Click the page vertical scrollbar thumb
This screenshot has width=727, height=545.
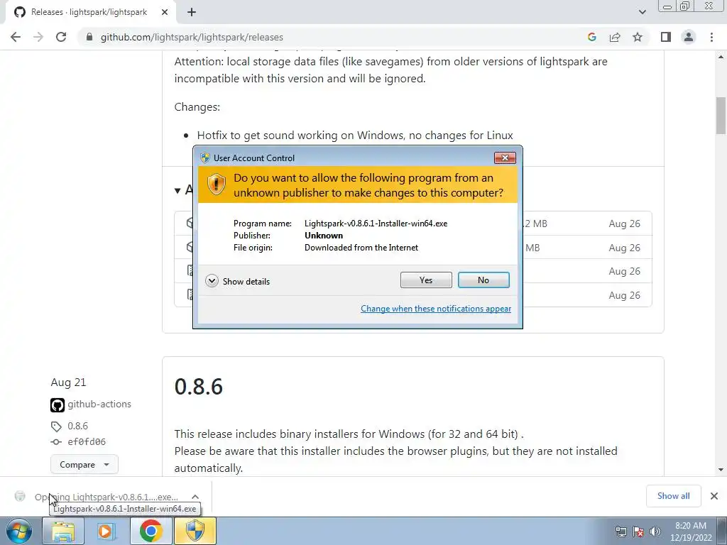721,115
